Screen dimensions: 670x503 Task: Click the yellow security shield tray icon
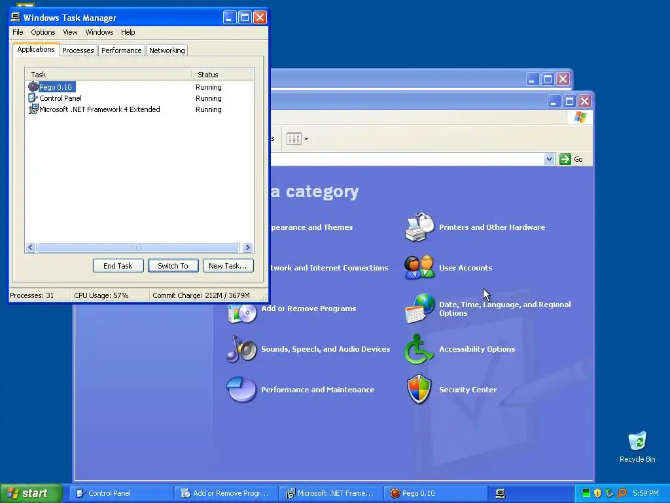tap(598, 493)
